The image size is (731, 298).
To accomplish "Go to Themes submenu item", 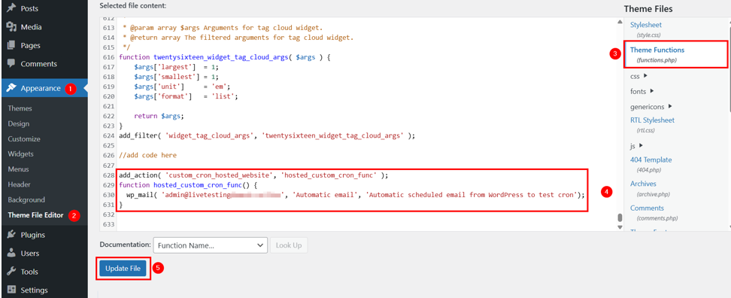I will click(x=20, y=108).
